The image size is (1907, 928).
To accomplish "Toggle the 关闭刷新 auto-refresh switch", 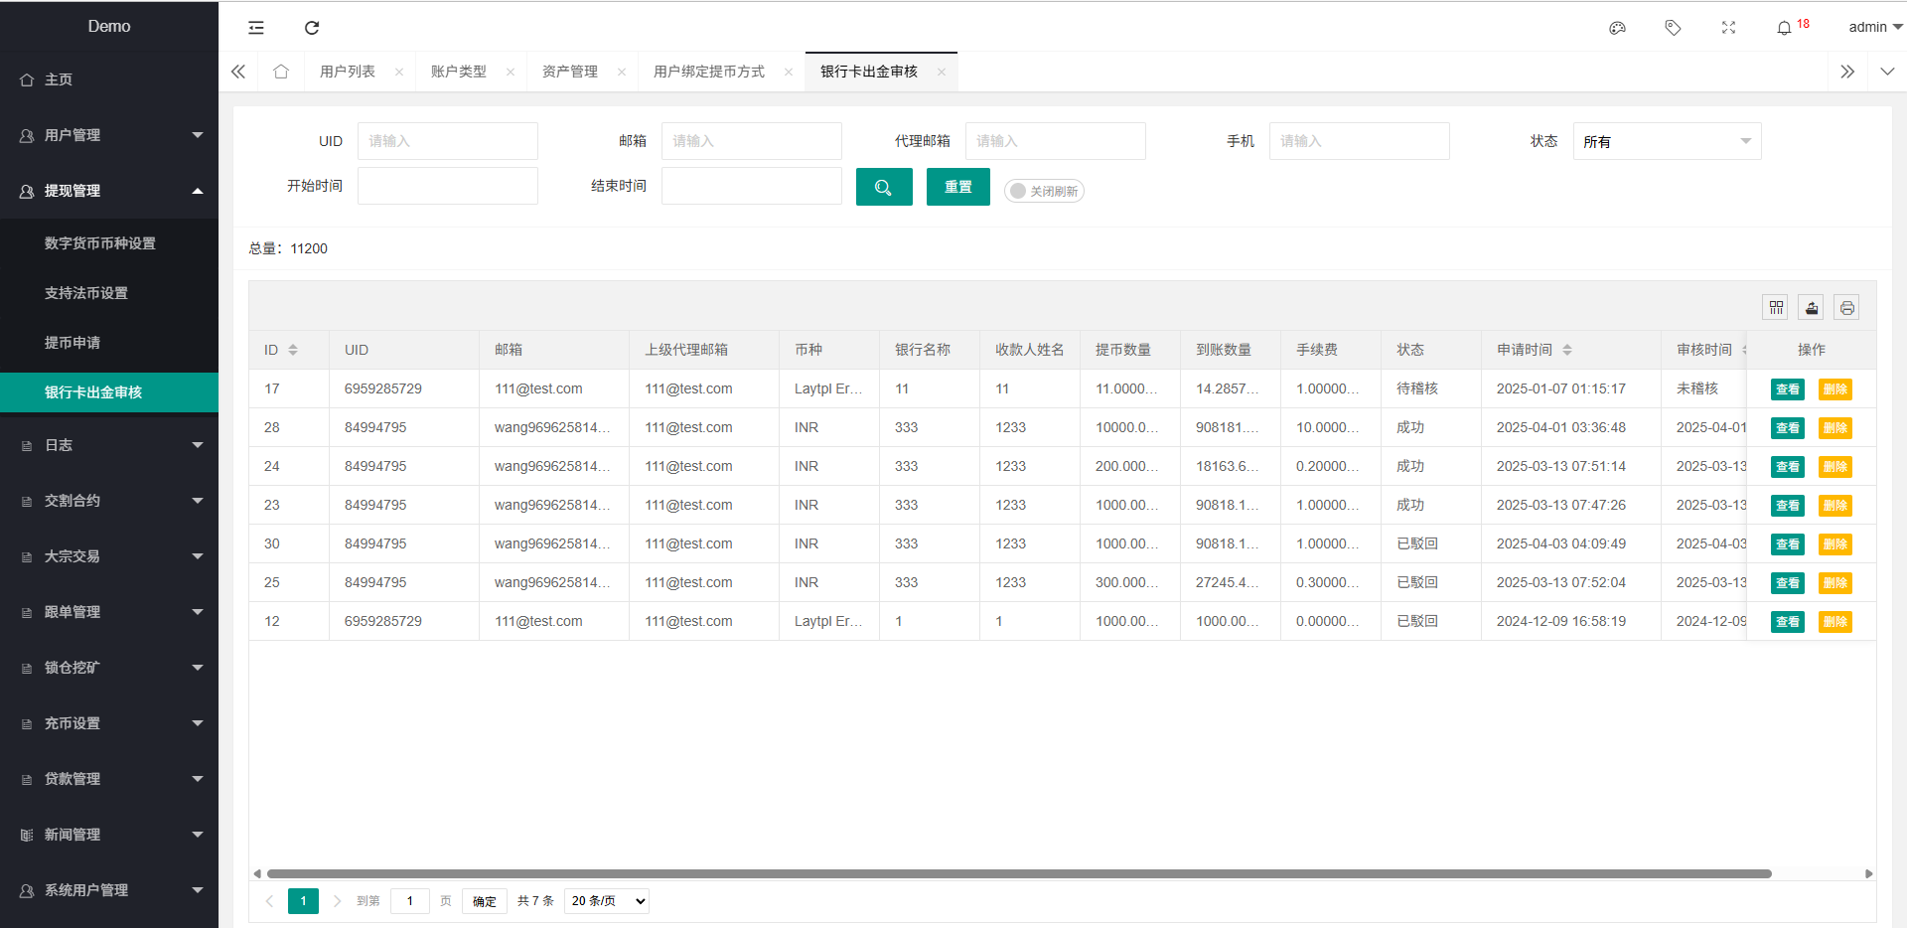I will coord(1043,191).
